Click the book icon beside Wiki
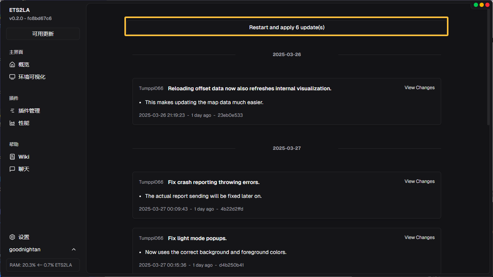493x277 pixels. 12,157
